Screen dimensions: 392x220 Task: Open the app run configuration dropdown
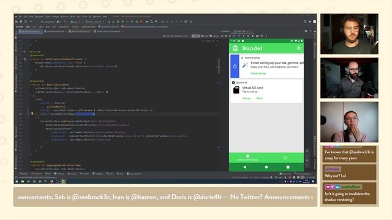point(76,22)
